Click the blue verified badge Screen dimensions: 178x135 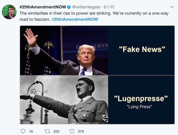point(69,7)
